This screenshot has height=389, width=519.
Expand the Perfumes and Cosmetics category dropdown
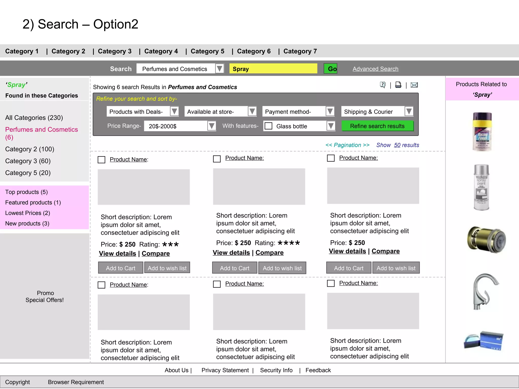click(x=219, y=69)
